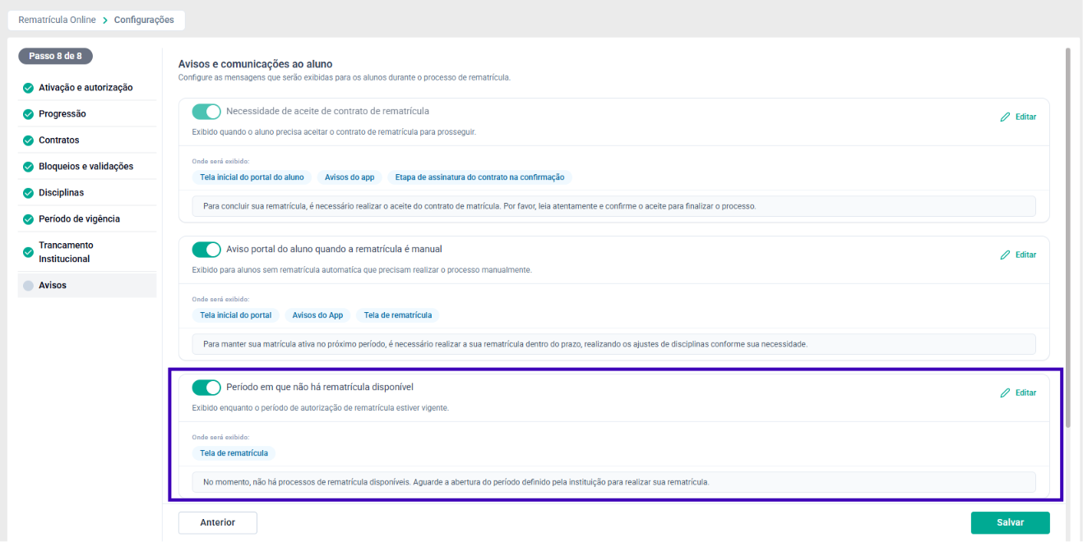This screenshot has width=1083, height=542.
Task: Click 'Etapa de assinatura do contrato na confirmação' tag
Action: pyautogui.click(x=480, y=177)
